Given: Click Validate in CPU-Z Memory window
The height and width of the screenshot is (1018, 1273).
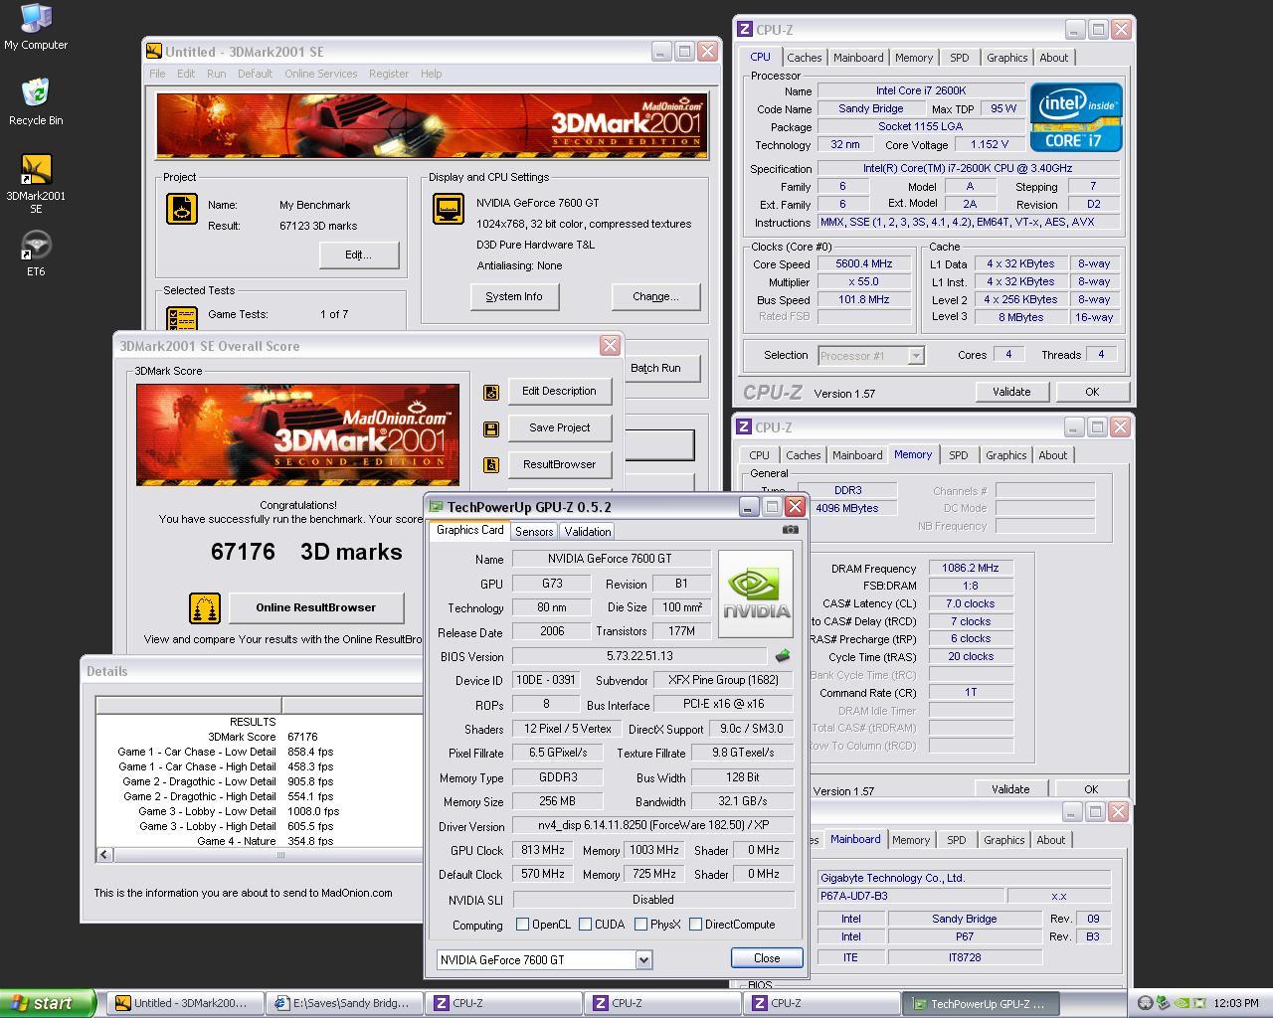Looking at the screenshot, I should 1010,789.
